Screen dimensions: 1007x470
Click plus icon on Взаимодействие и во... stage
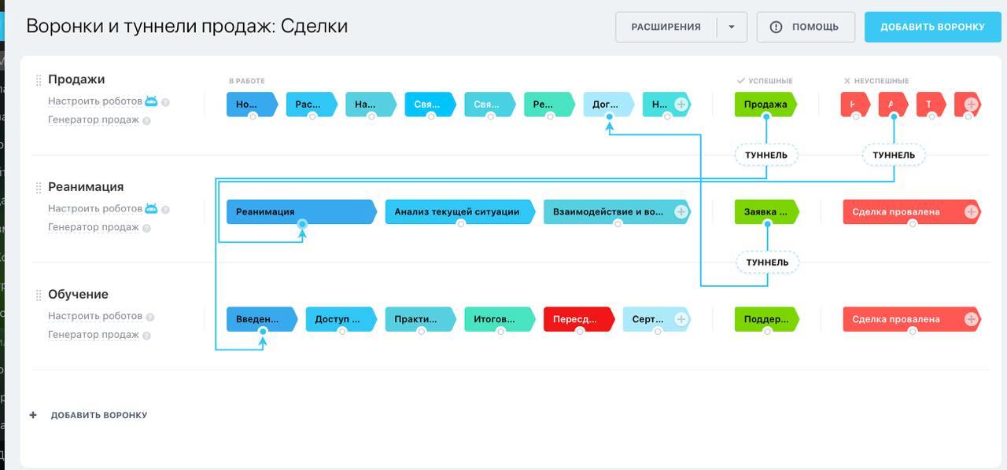tap(681, 212)
